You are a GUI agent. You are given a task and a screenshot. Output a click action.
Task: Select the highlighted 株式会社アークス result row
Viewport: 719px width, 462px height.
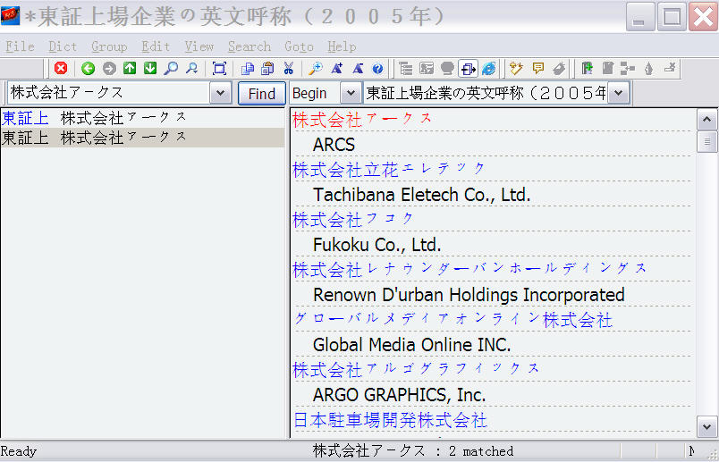pyautogui.click(x=142, y=138)
